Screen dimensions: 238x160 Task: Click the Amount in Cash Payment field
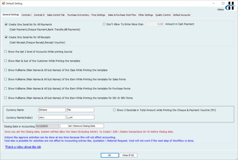[155, 24]
